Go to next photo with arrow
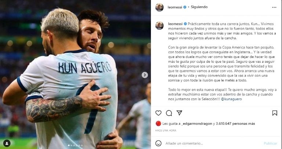 (x=145, y=75)
